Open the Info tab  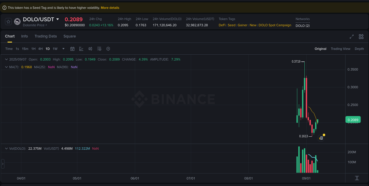point(25,36)
